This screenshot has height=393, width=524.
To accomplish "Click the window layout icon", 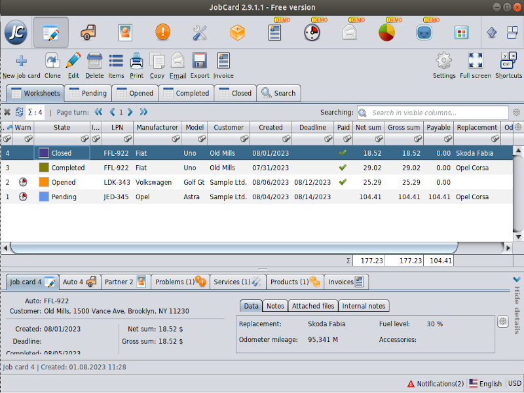I will click(512, 32).
